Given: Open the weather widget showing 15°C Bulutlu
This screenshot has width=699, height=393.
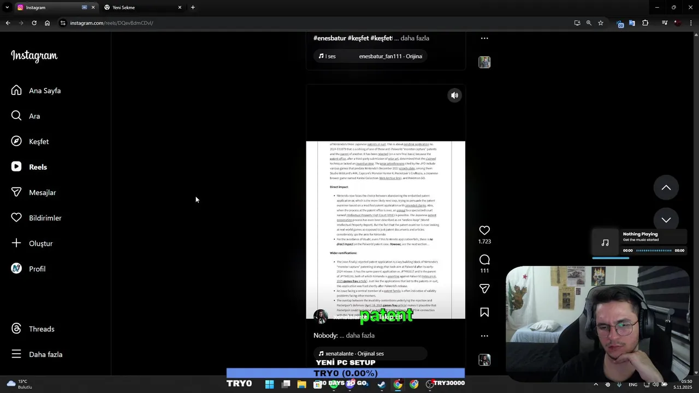Looking at the screenshot, I should 19,384.
